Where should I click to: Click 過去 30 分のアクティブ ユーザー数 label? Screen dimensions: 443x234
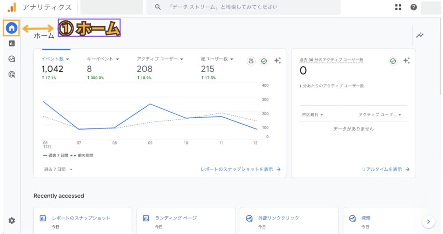(331, 60)
